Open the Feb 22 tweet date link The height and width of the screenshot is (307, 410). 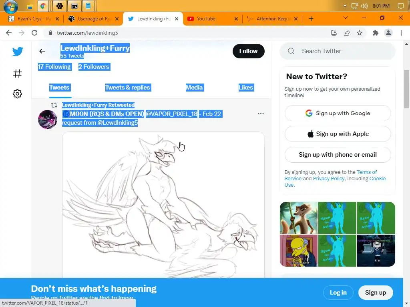(211, 114)
